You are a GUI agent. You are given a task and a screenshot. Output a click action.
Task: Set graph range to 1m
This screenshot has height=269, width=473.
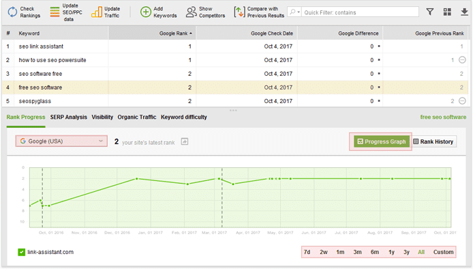340,252
